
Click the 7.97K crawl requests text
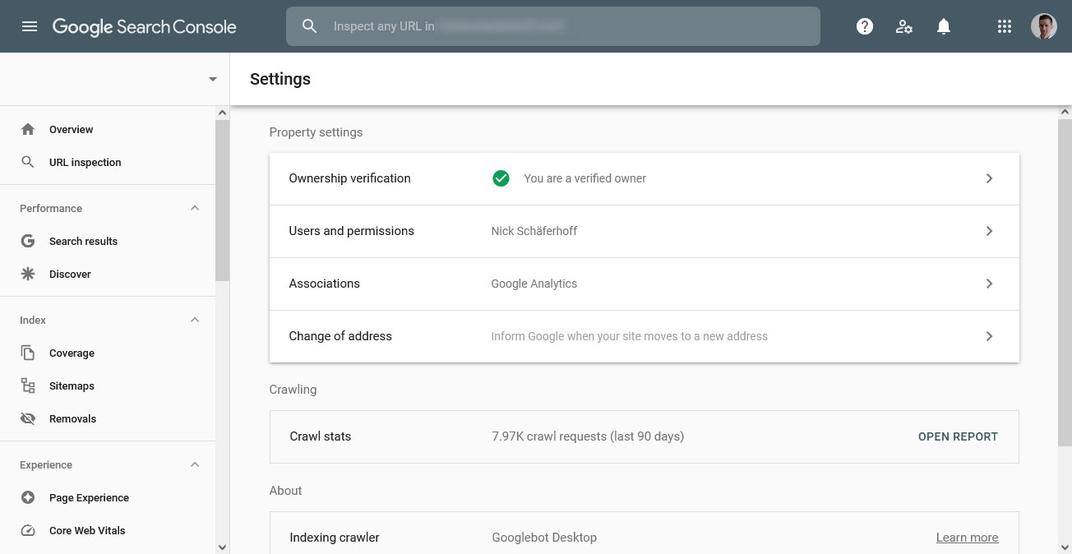(588, 436)
